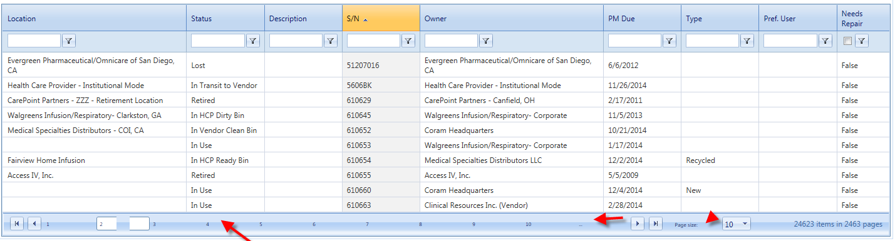This screenshot has width=895, height=241.
Task: Open the filter menu for Location column
Action: tap(69, 41)
